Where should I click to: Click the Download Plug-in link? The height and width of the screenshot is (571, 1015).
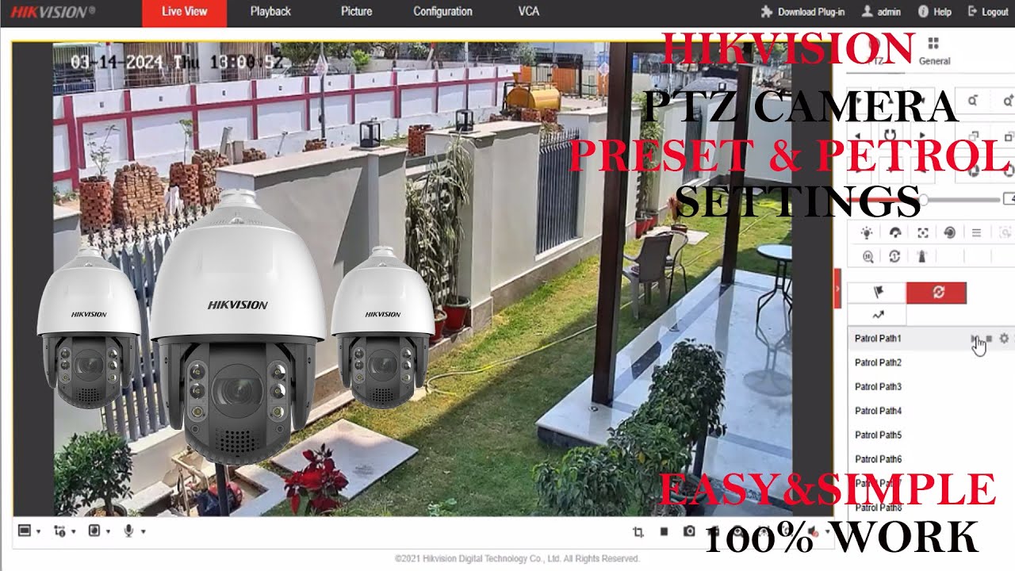pos(802,12)
